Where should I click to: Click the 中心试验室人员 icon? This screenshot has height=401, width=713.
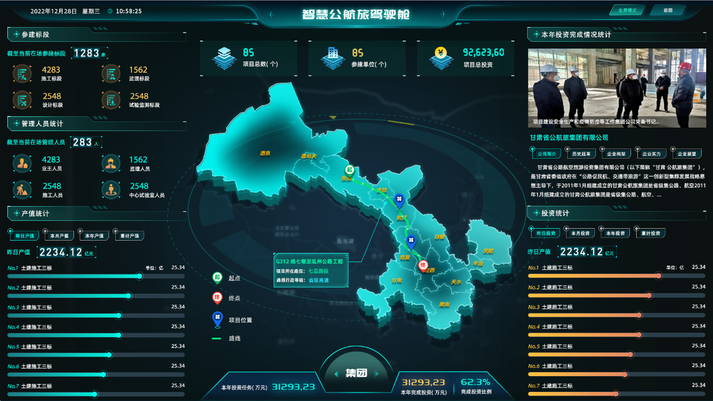pyautogui.click(x=111, y=189)
